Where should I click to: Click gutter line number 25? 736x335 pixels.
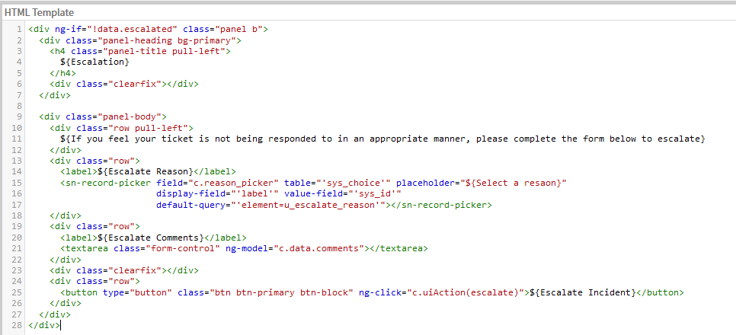[x=17, y=292]
